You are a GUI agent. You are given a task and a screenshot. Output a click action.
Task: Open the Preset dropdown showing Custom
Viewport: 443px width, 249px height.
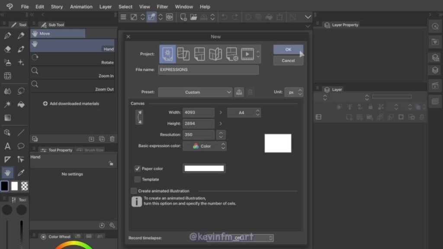point(195,92)
